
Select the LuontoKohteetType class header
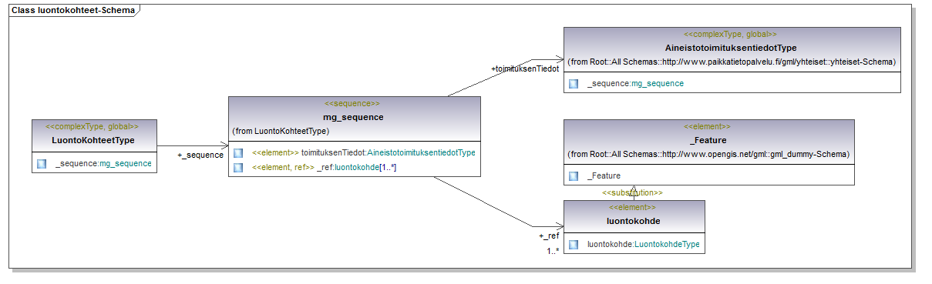93,141
